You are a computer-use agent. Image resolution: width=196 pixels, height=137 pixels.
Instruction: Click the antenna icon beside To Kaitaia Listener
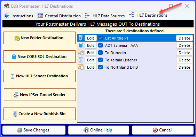pyautogui.click(x=81, y=60)
